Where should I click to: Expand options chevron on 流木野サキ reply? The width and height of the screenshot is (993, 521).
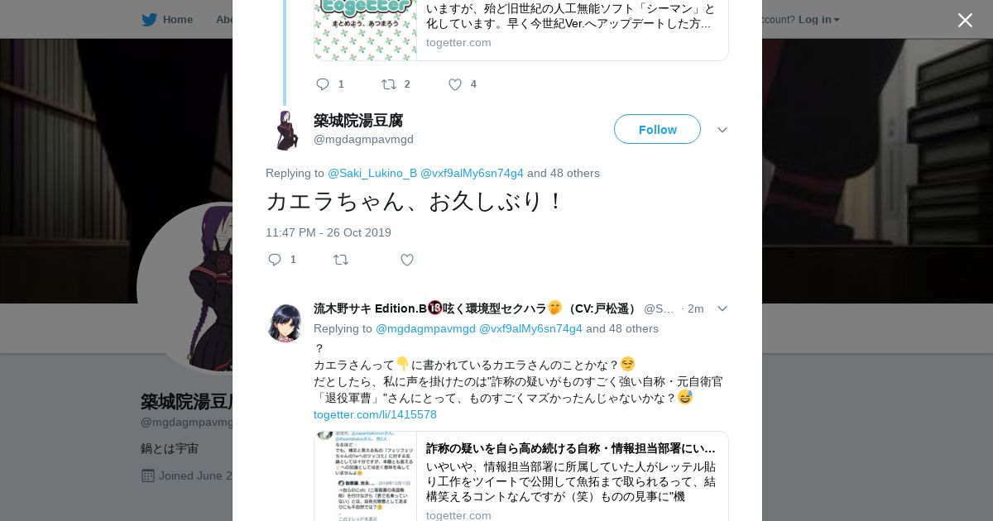[x=722, y=308]
